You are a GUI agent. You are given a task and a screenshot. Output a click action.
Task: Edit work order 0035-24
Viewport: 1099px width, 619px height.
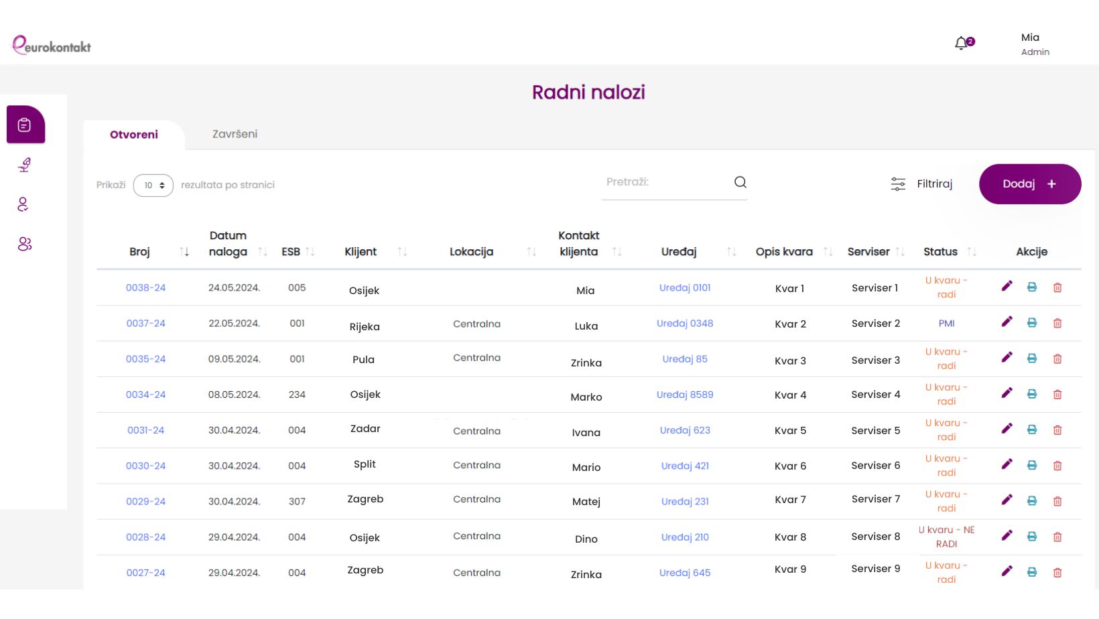tap(1007, 358)
